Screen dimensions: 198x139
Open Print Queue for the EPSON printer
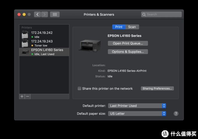(x=128, y=43)
